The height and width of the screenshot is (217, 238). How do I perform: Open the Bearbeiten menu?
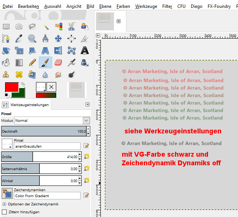point(28,6)
